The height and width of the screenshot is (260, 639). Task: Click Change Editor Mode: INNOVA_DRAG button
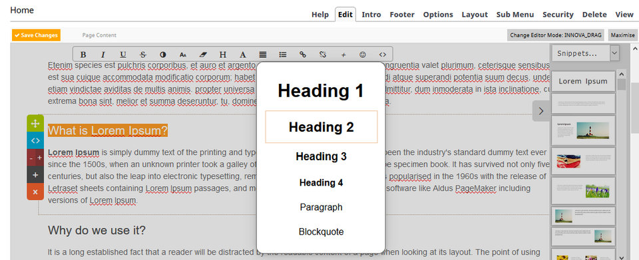555,35
